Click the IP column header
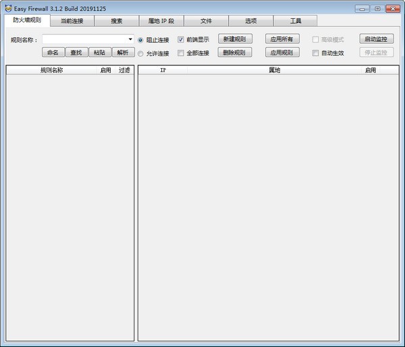This screenshot has width=405, height=347. 163,70
